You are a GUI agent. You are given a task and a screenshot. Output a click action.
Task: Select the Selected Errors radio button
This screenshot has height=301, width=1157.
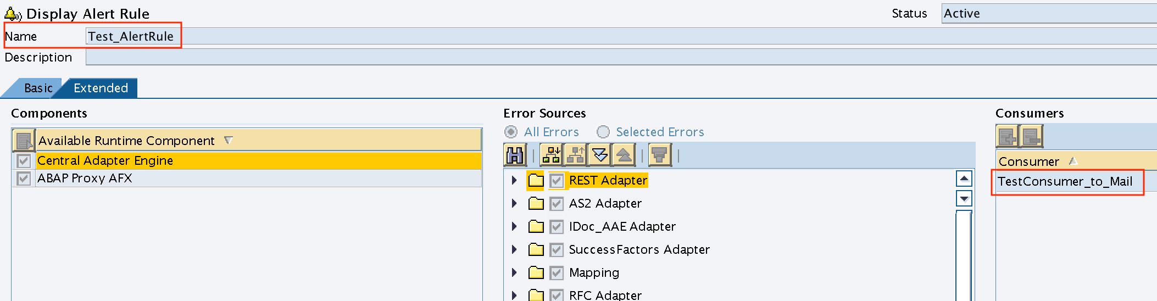603,132
